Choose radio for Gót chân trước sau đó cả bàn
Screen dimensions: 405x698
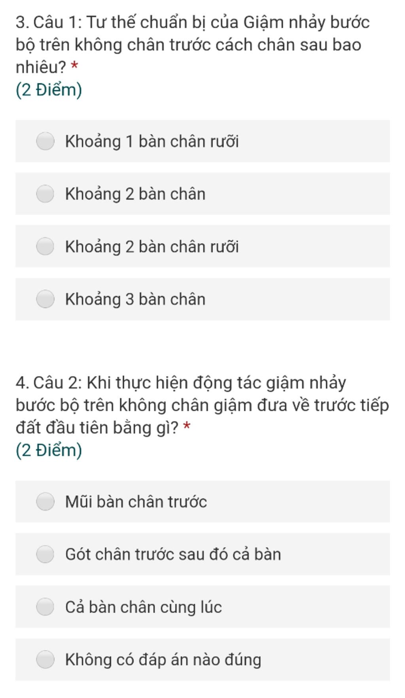coord(45,554)
